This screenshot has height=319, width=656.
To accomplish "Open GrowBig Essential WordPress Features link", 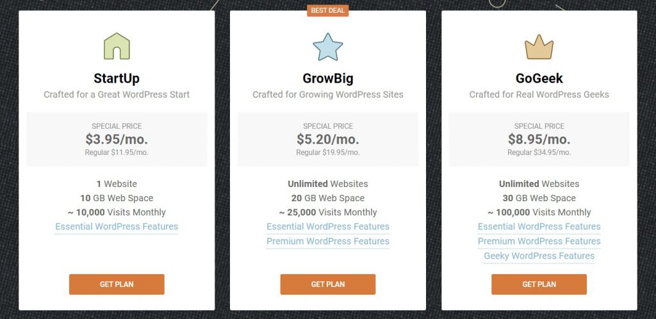I will point(328,227).
